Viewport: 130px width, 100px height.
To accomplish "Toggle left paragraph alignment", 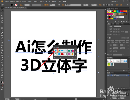I will point(104,5).
